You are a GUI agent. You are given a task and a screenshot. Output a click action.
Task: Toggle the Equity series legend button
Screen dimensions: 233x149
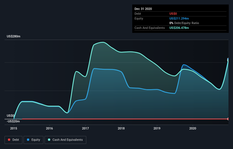33,140
